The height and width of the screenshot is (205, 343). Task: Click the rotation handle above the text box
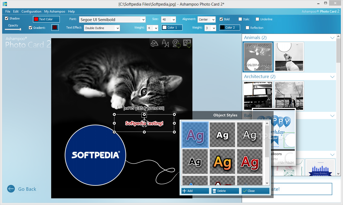click(144, 115)
